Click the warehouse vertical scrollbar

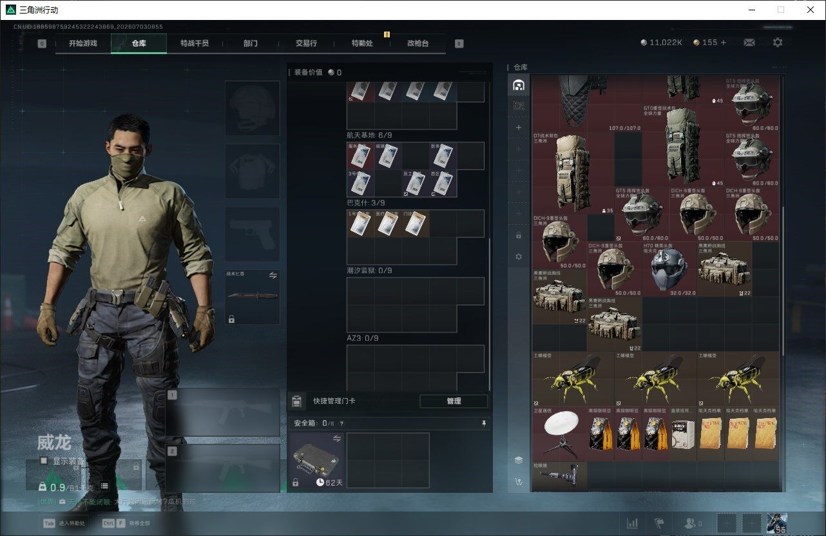[x=783, y=280]
